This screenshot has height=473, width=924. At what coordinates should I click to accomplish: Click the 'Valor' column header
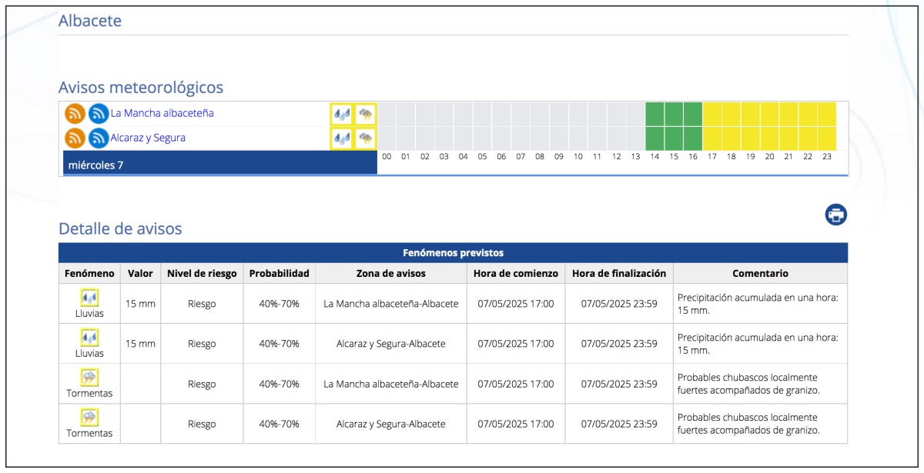pyautogui.click(x=140, y=273)
